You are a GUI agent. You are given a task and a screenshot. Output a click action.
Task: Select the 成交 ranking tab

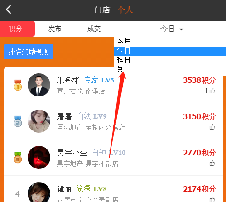(x=94, y=29)
